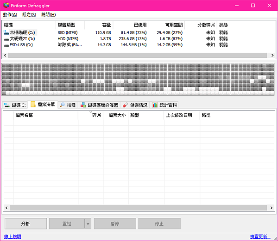Click the HDD (NTFS) media type cell

click(x=68, y=39)
